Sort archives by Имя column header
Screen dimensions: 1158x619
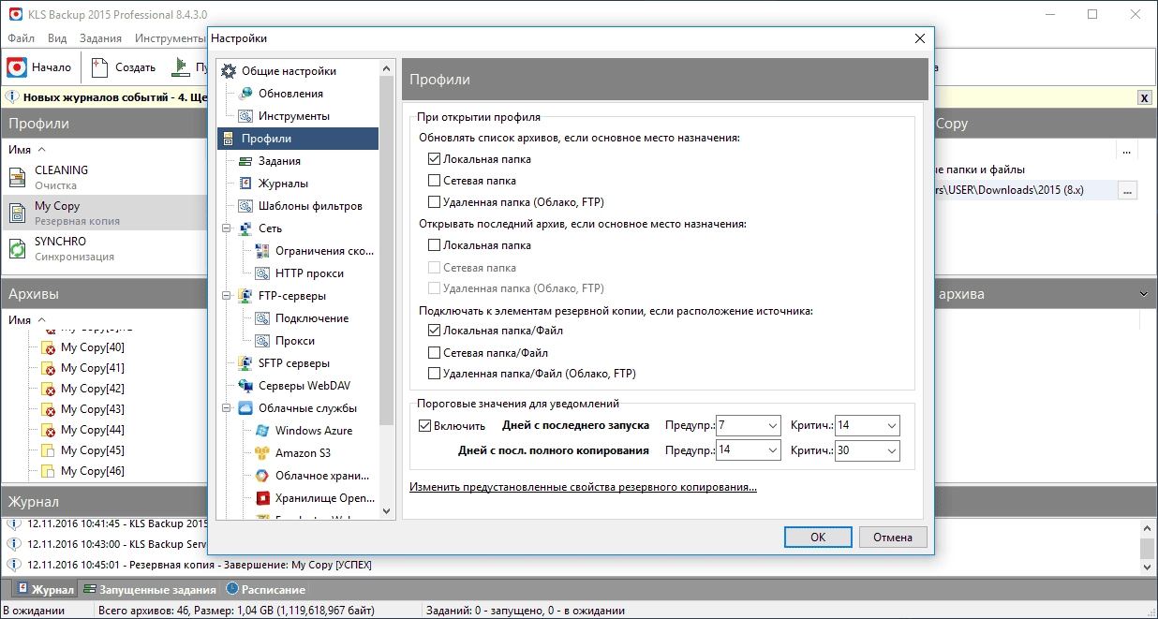19,319
